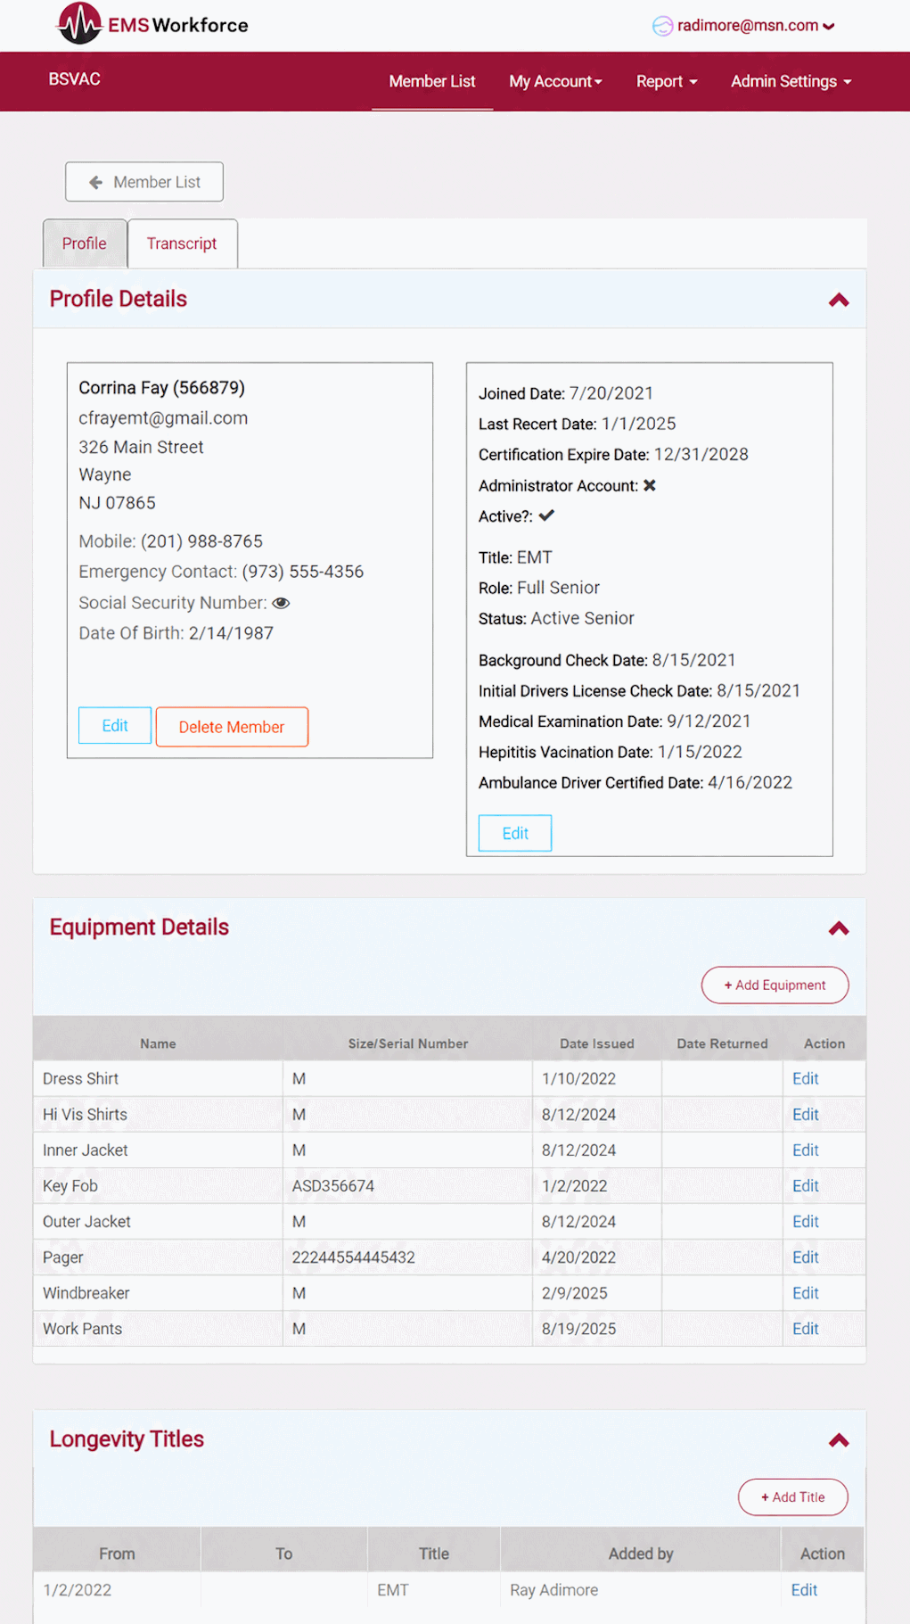Click the BSVAC organization name
The image size is (910, 1624).
pos(74,79)
